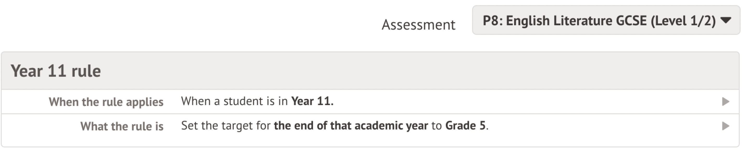The height and width of the screenshot is (153, 744).
Task: Click blank space right of 'Year 11.' text
Action: (520, 102)
